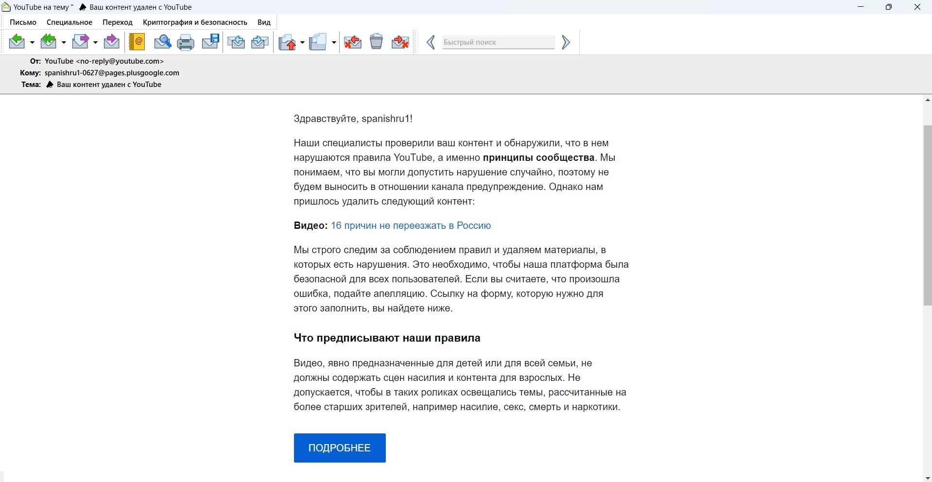The width and height of the screenshot is (932, 482).
Task: Open the move-to-folder dropdown arrow
Action: 303,43
